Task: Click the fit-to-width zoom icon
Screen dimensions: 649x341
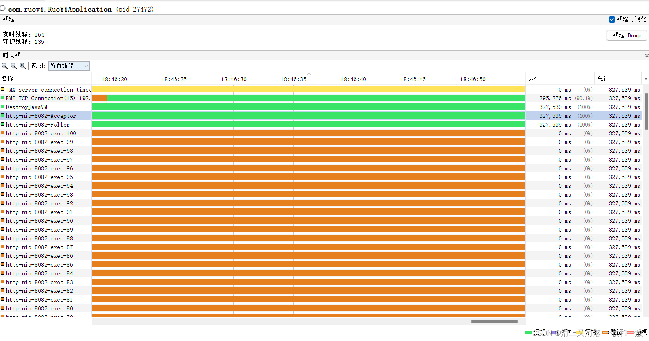Action: (23, 66)
